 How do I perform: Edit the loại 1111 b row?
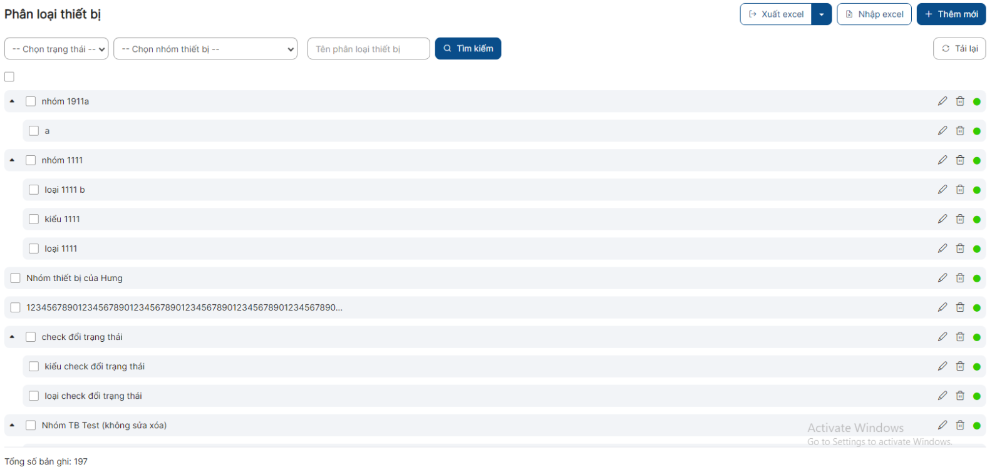[x=942, y=190]
